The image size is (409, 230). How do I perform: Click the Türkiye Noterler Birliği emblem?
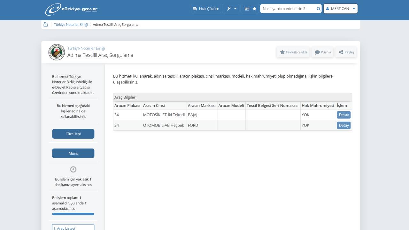tap(57, 52)
